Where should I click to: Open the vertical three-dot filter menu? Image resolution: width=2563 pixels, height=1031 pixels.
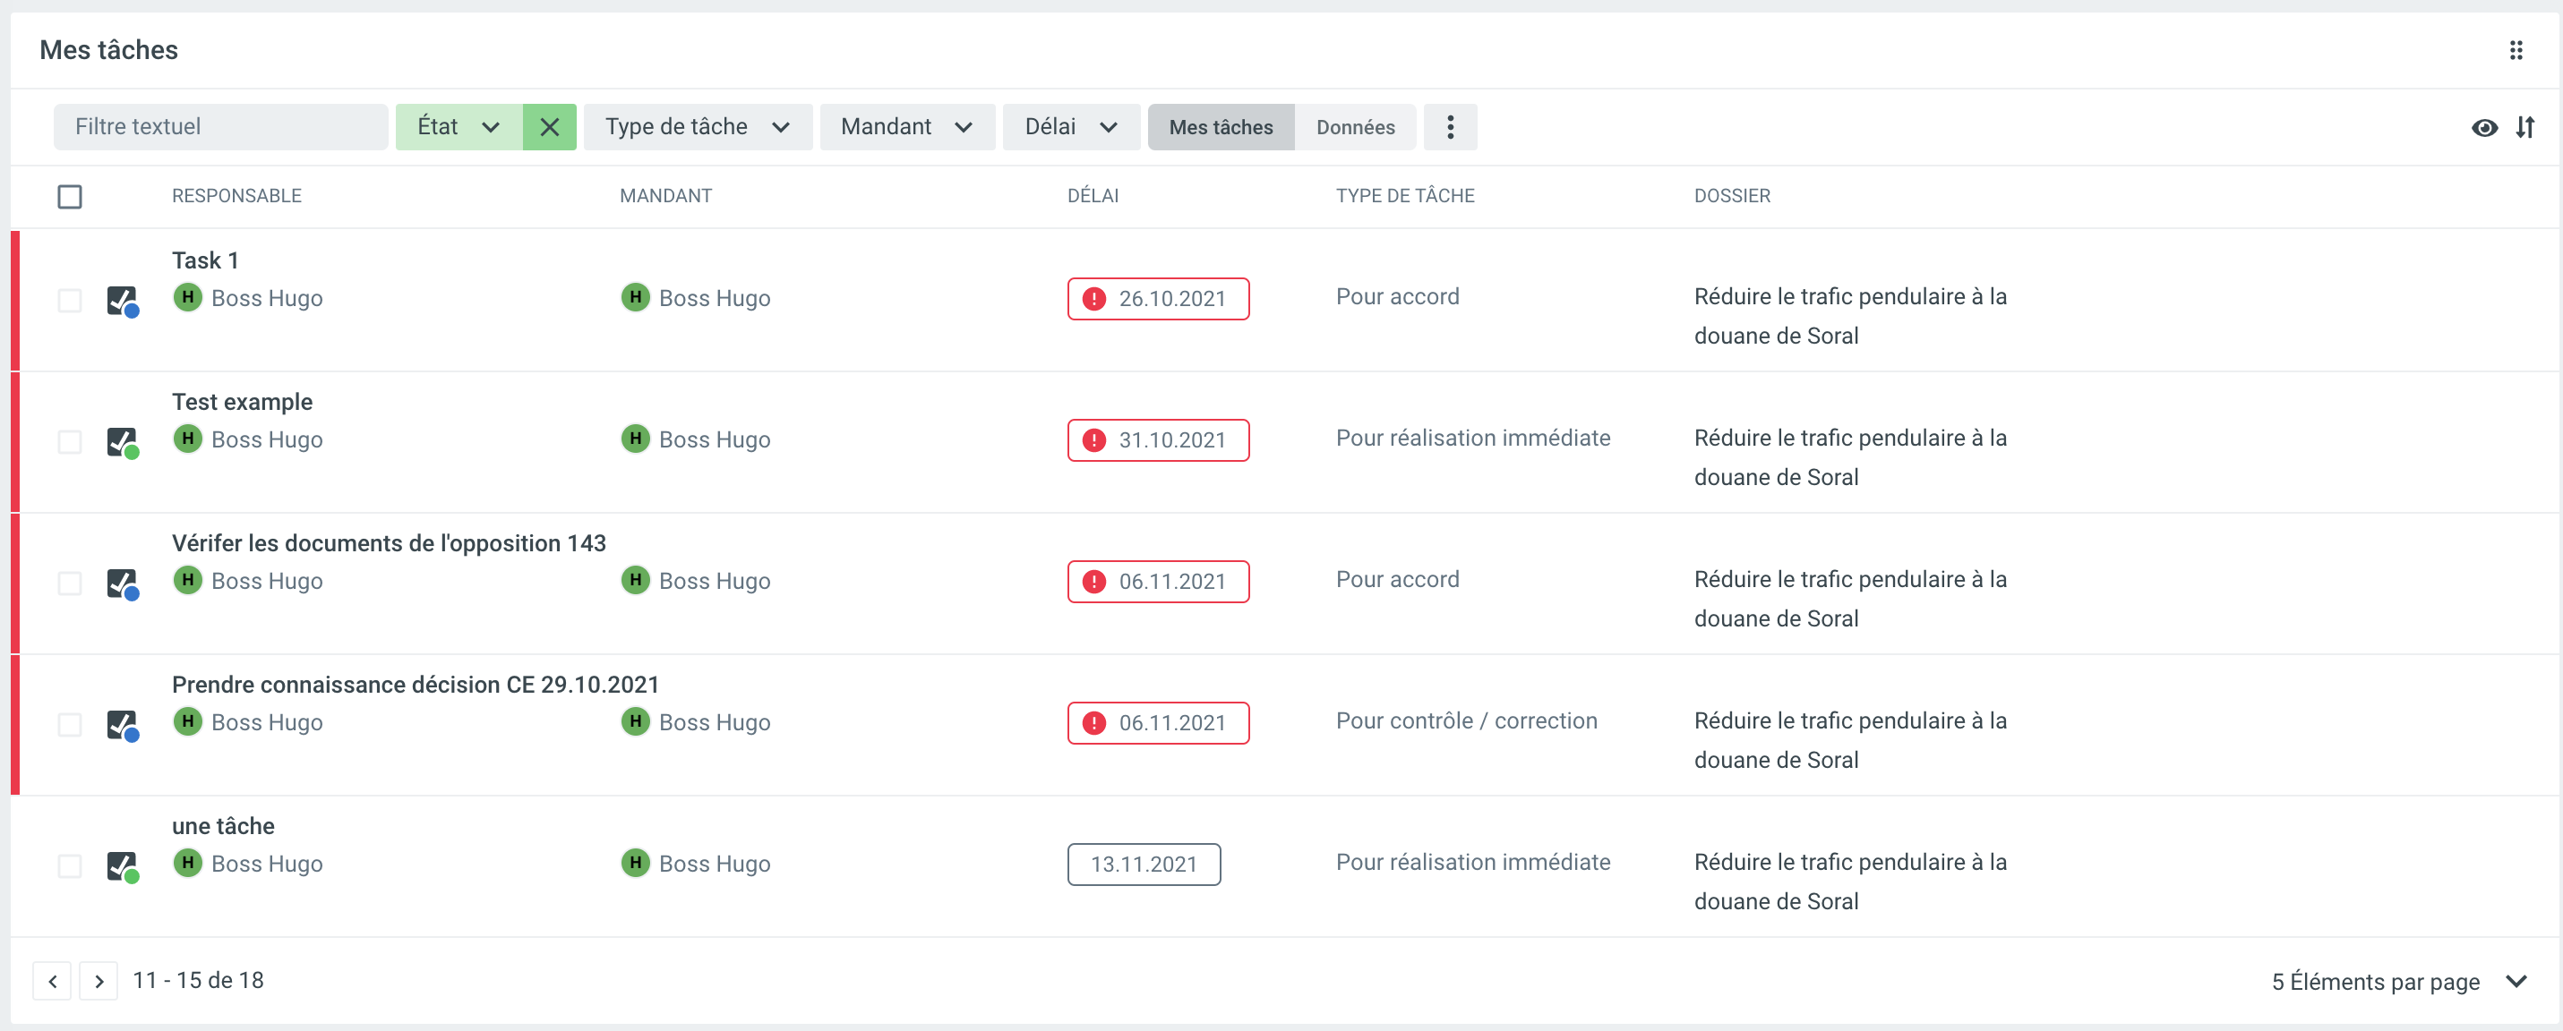(x=1450, y=127)
